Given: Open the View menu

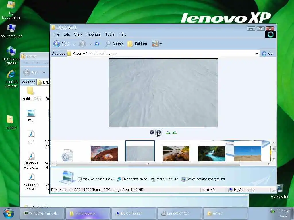Looking at the screenshot, I should click(78, 34).
